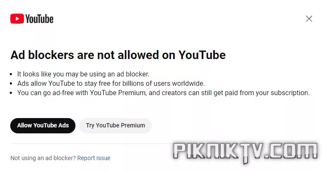The image size is (327, 172).
Task: Open the Try YouTube Premium offer
Action: point(116,125)
